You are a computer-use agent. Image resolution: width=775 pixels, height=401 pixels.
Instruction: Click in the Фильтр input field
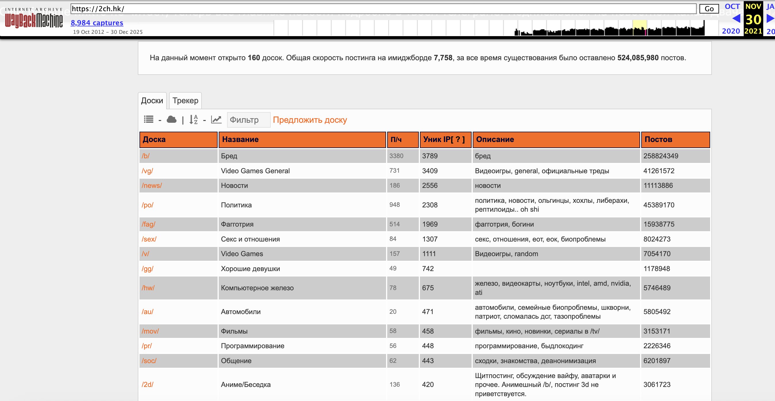(x=248, y=120)
